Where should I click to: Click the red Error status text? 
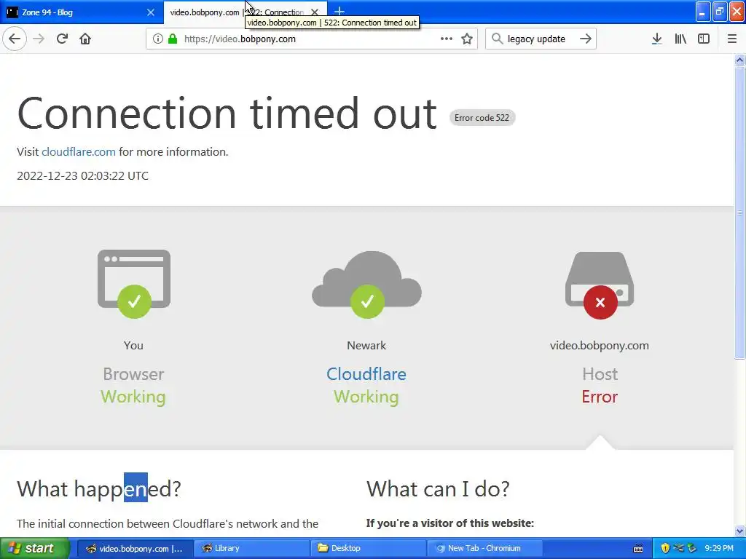[x=600, y=397]
